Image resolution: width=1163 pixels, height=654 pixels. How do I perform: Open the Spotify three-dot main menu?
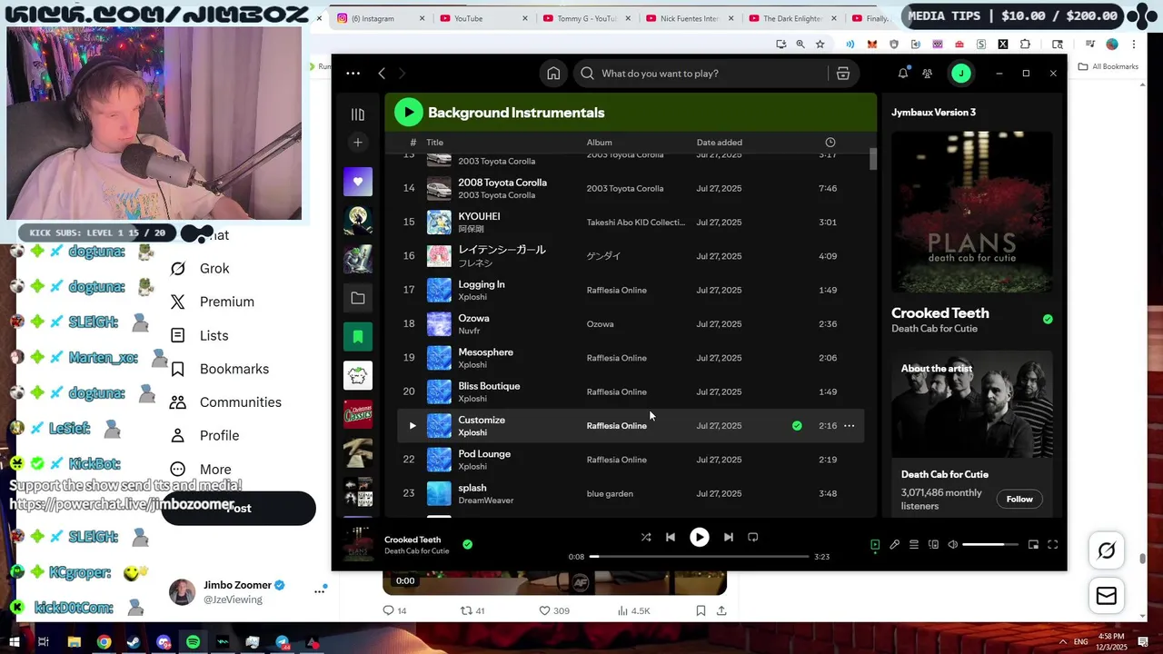(353, 74)
